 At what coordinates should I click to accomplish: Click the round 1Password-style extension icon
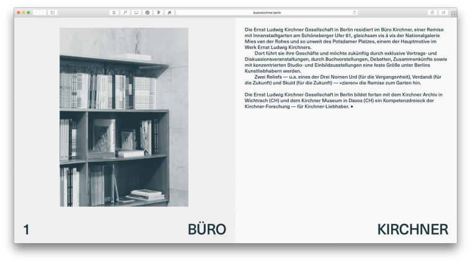(x=147, y=12)
